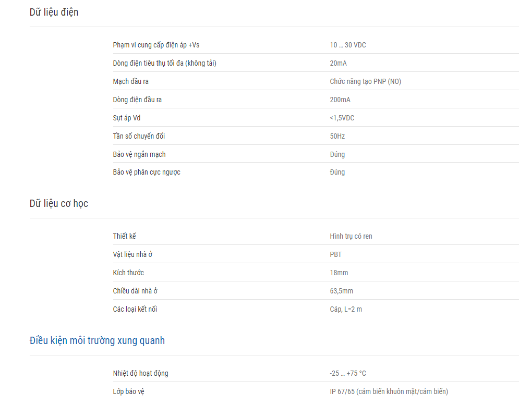Click the '200mA' output current value

click(x=340, y=100)
